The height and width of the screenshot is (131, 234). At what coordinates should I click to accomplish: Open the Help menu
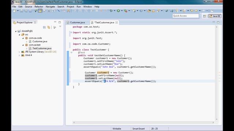click(x=97, y=7)
